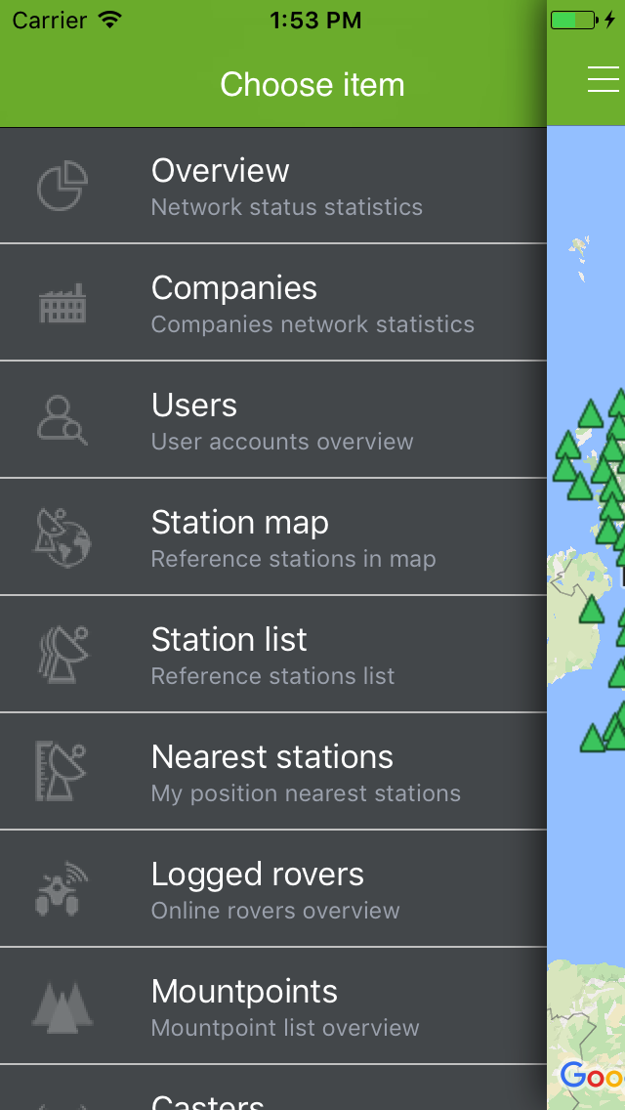Click 'Network status statistics' subtitle
Viewport: 625px width, 1110px height.
click(287, 207)
